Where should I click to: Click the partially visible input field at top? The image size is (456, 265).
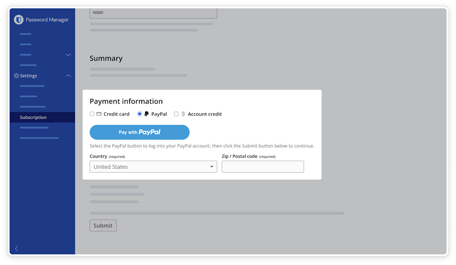153,13
